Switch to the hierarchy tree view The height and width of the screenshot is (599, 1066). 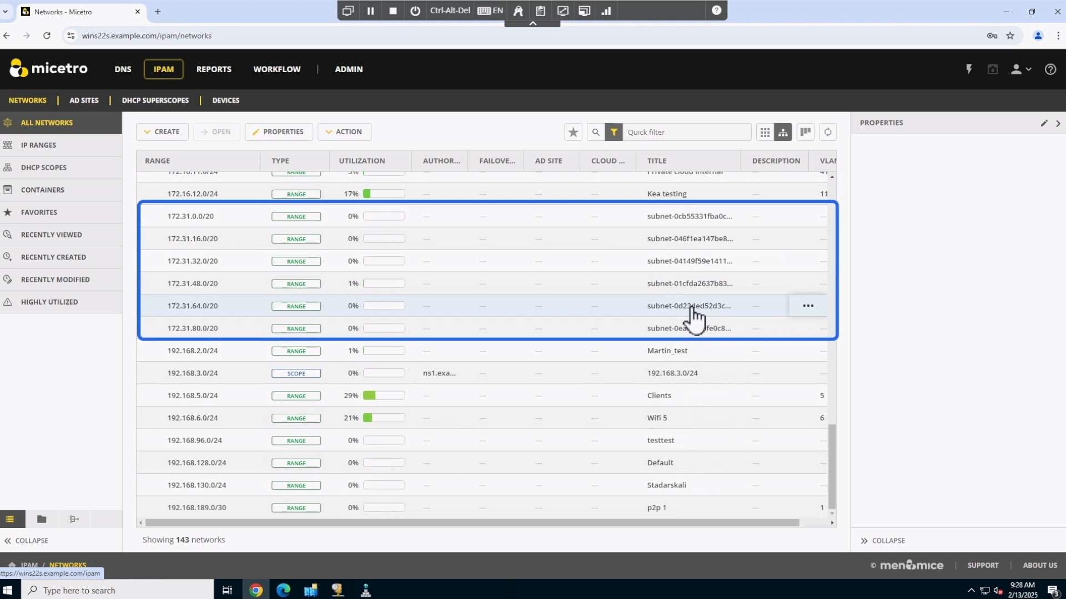click(783, 132)
